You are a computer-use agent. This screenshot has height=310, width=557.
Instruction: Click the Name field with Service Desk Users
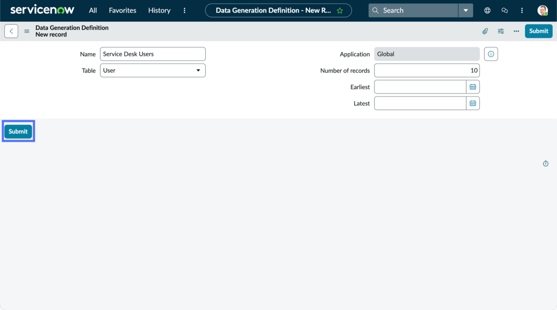(153, 54)
